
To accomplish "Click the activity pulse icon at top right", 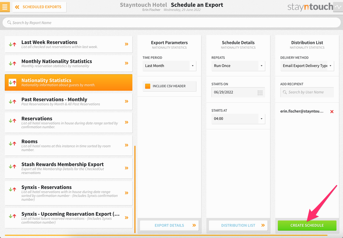I will [x=338, y=7].
